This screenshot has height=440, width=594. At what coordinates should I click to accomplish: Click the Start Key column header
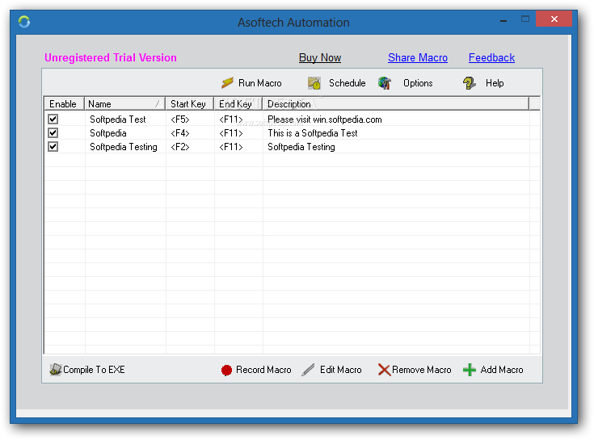click(x=190, y=103)
